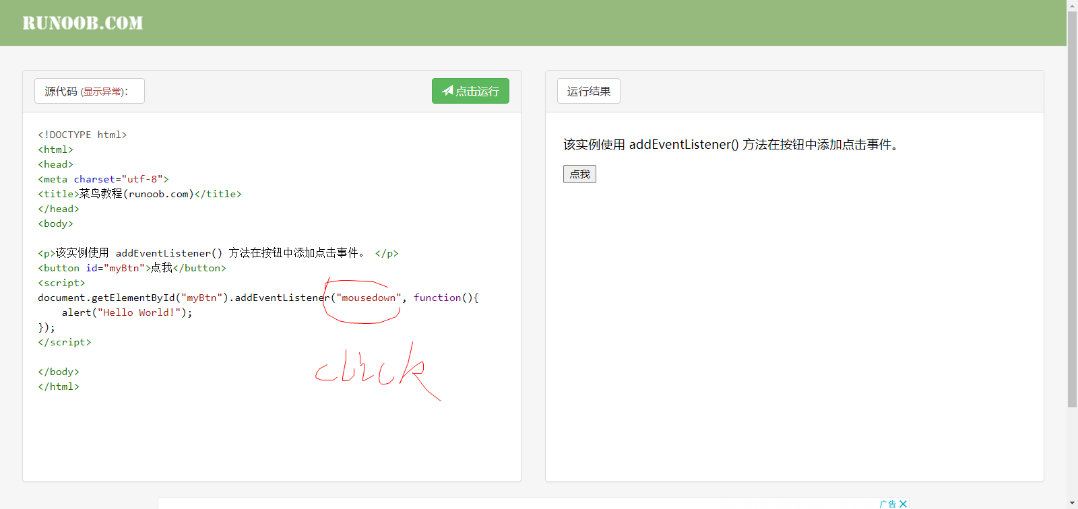Click the <p> paragraph code line
Screen dimensions: 1078x509
[218, 253]
